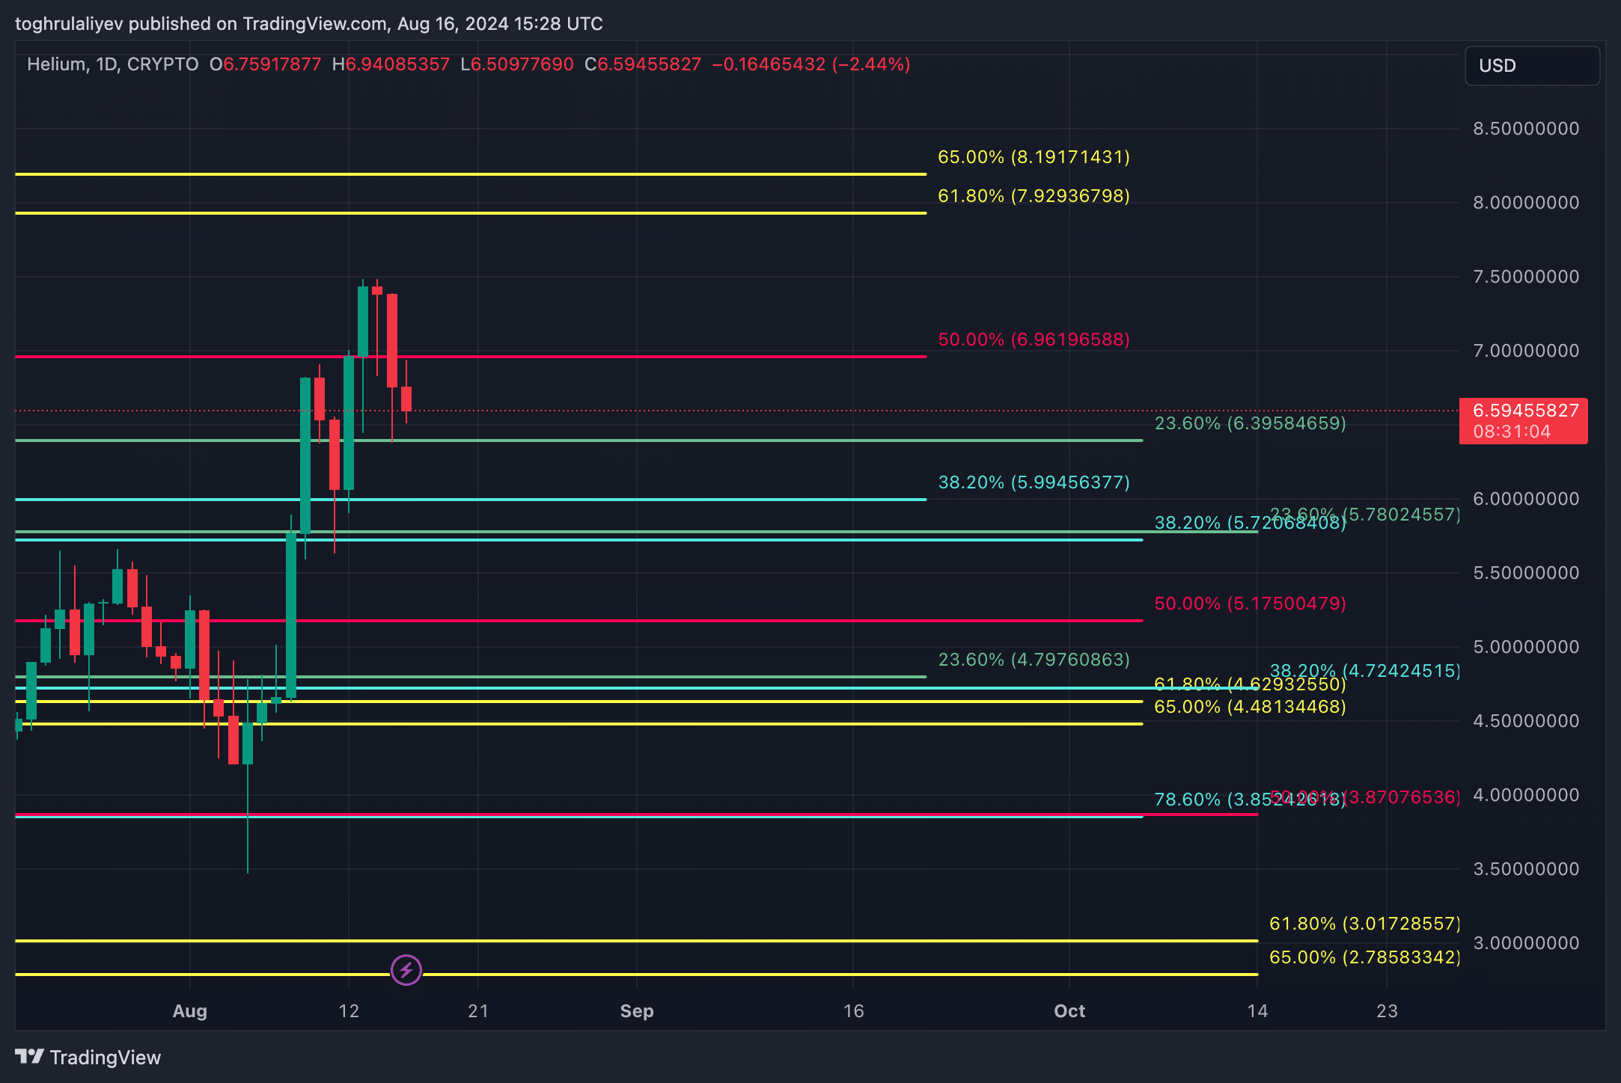This screenshot has height=1083, width=1621.
Task: Select the 38.20% (4.72424515) Fibonacci label
Action: click(x=1365, y=671)
